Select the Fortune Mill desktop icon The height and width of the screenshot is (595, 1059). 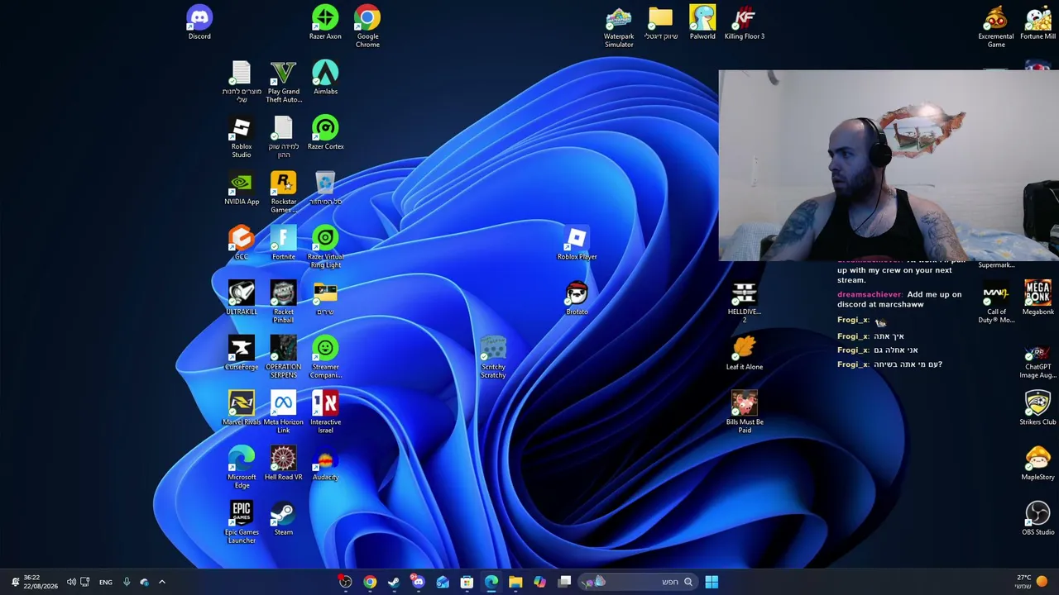tap(1037, 23)
